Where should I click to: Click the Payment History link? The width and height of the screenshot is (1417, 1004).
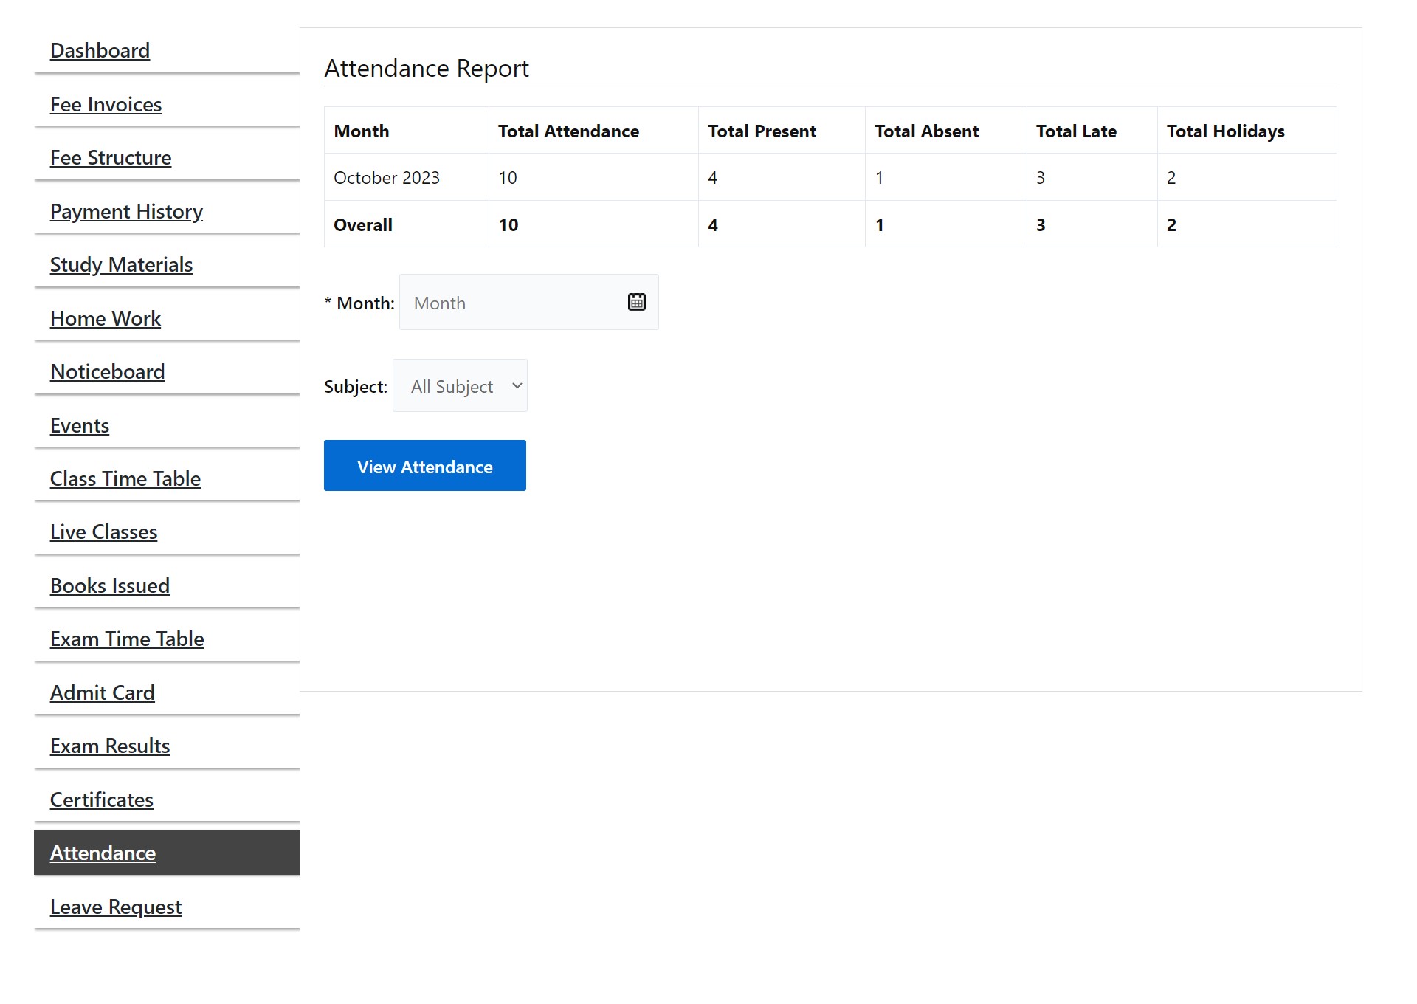click(x=126, y=210)
